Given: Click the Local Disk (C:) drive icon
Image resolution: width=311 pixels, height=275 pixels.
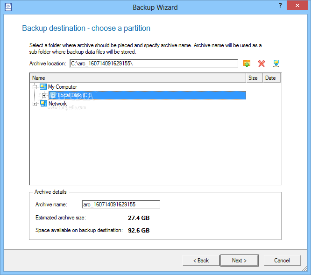Looking at the screenshot, I should tap(53, 95).
